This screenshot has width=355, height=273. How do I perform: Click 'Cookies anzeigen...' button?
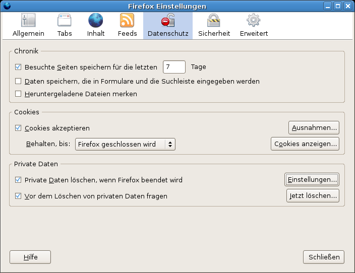point(305,144)
